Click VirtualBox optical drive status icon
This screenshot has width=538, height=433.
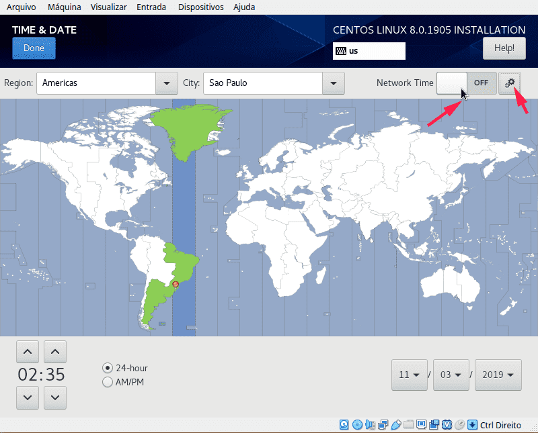click(357, 425)
